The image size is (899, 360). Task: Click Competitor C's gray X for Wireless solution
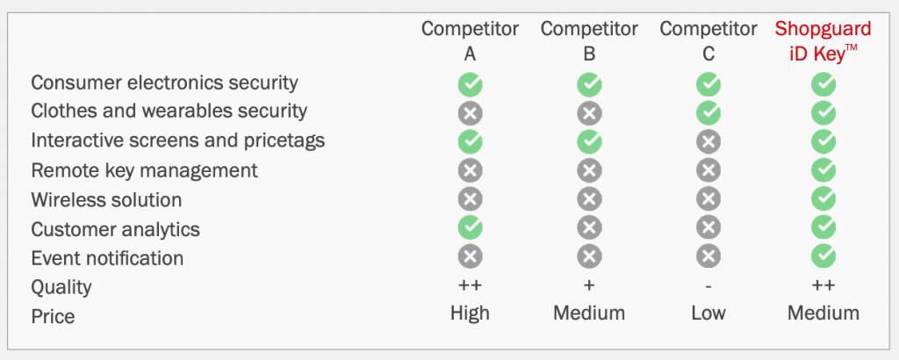(x=708, y=199)
